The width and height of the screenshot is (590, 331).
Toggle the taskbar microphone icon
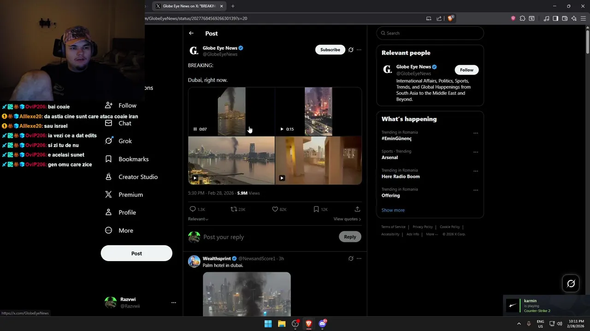click(529, 324)
